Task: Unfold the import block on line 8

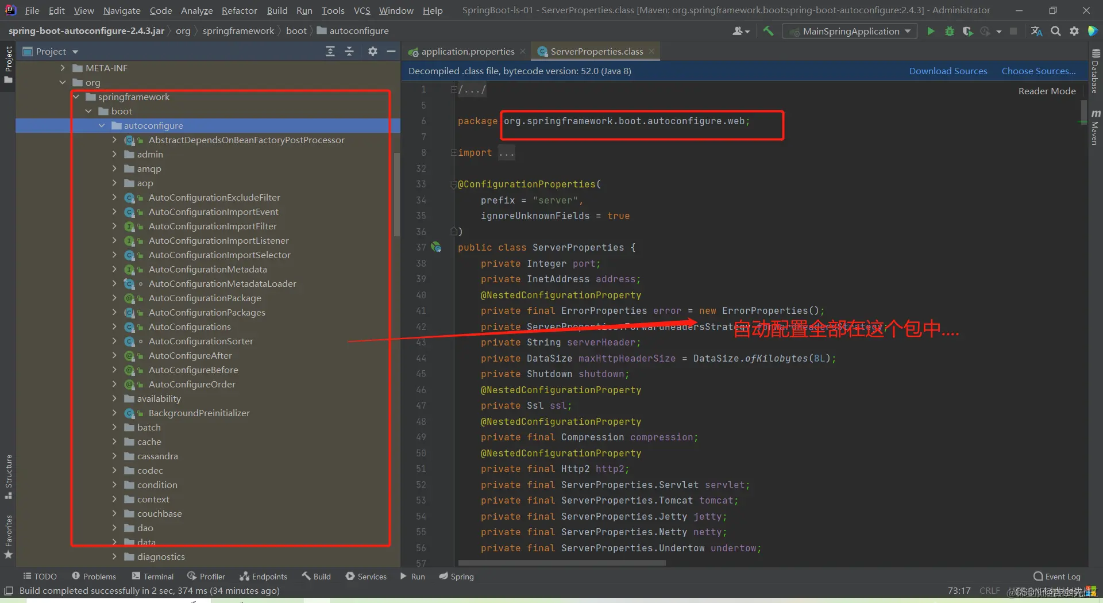Action: (454, 153)
